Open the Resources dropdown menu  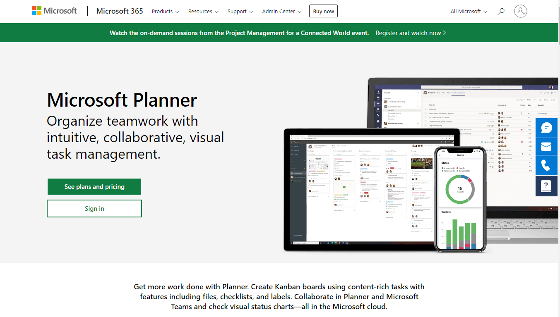click(203, 12)
